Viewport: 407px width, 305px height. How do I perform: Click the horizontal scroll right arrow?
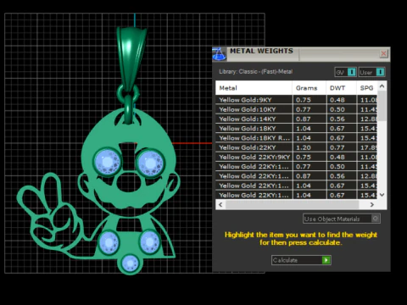372,204
